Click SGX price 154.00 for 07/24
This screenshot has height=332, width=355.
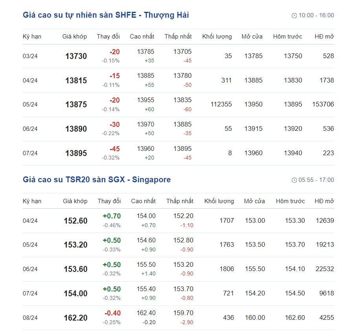[75, 294]
